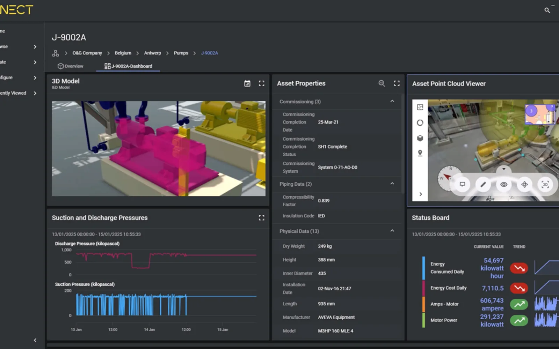
Task: Click the Energy Cost Daily value '7,110.5'
Action: click(x=493, y=288)
